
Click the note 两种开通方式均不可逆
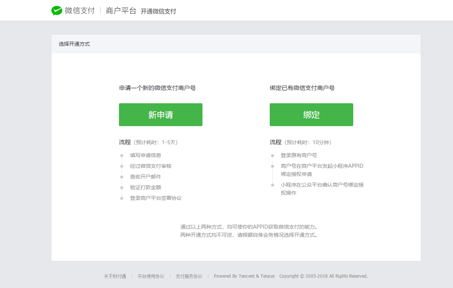pos(249,235)
